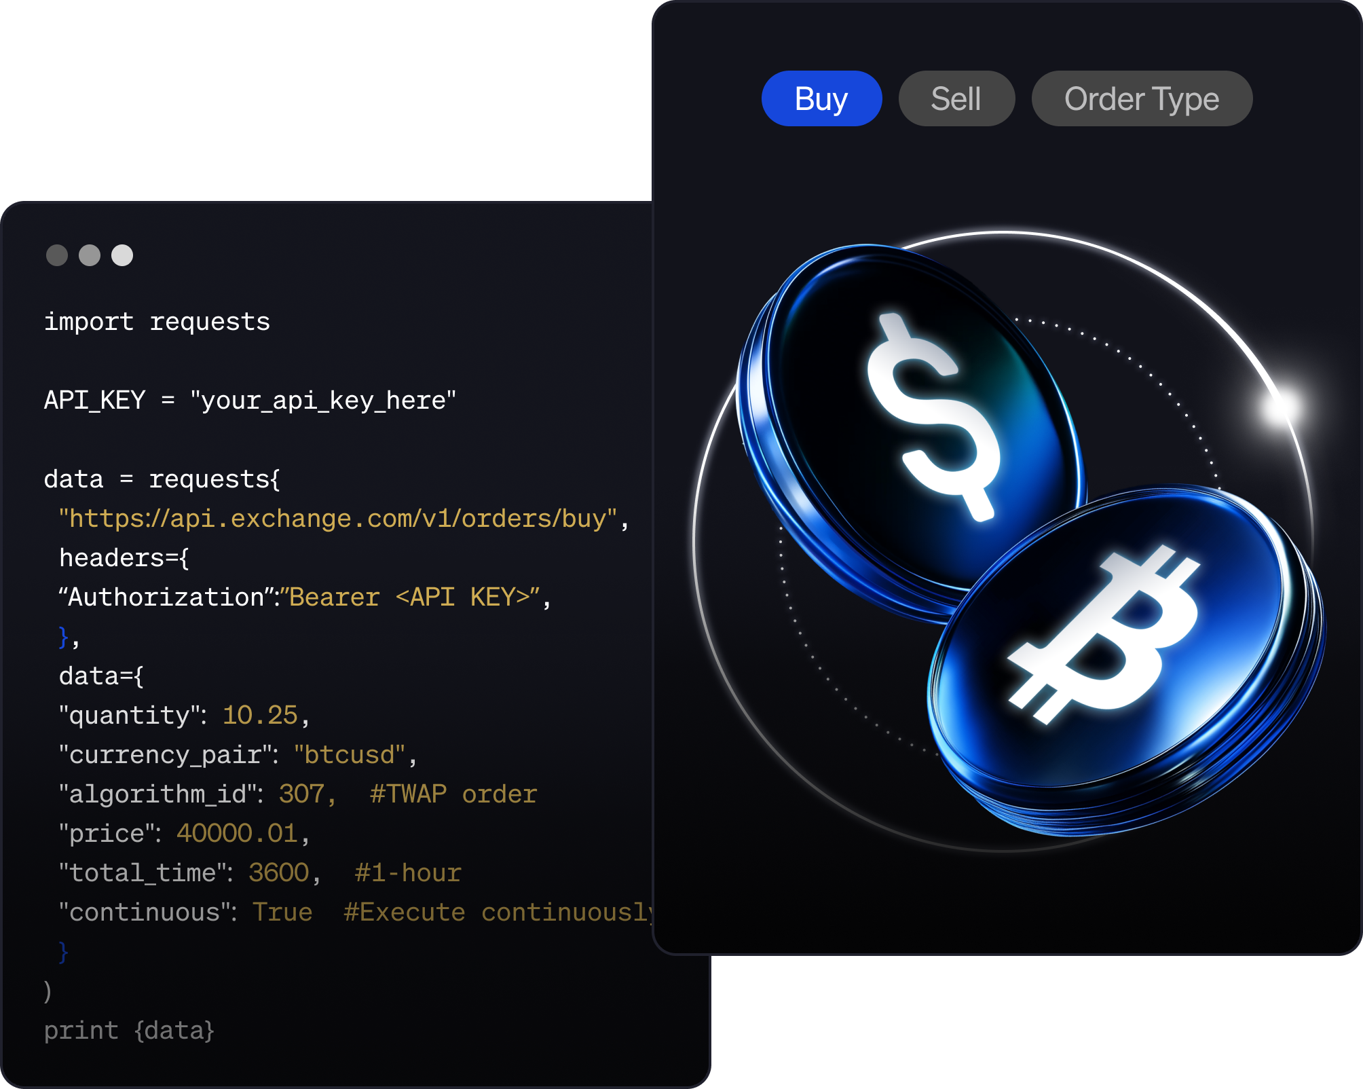Click the price value 40000.01
The height and width of the screenshot is (1089, 1363).
point(237,834)
